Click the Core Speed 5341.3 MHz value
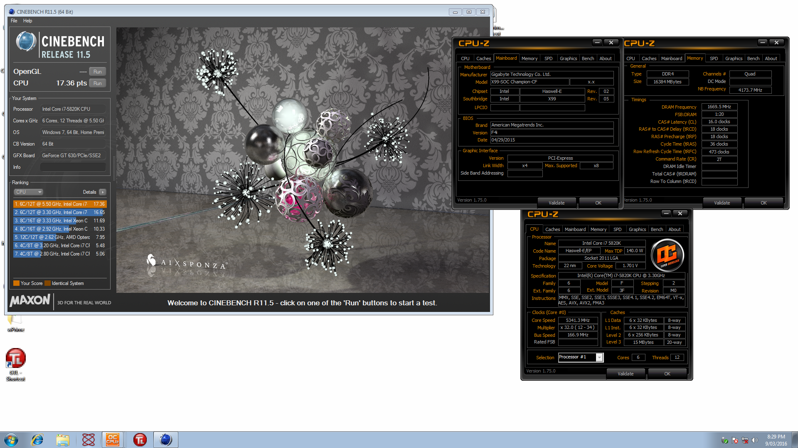Image resolution: width=798 pixels, height=448 pixels. tap(578, 320)
